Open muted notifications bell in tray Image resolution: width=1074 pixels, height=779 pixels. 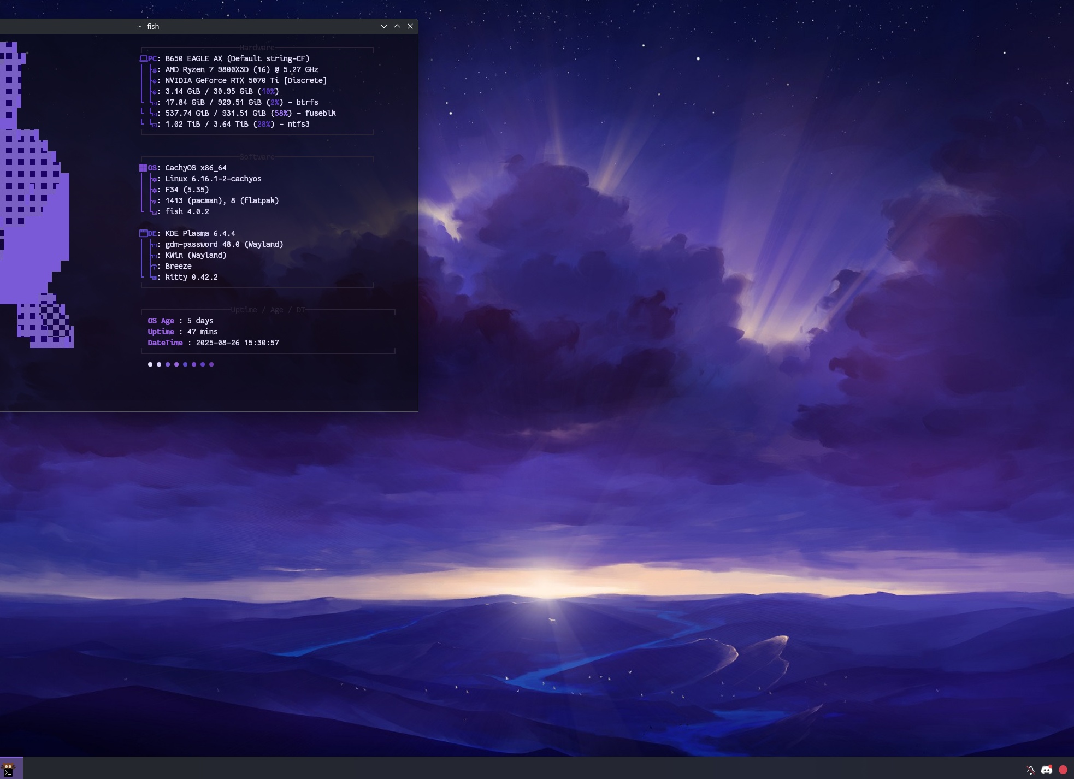1030,770
